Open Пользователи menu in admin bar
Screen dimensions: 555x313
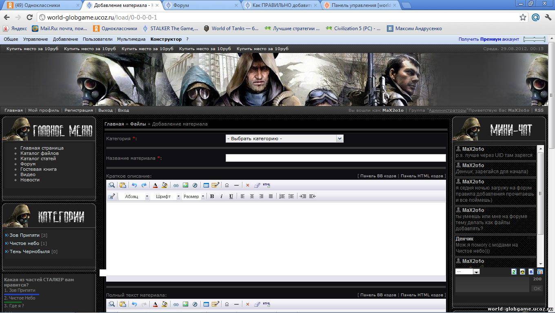point(98,39)
